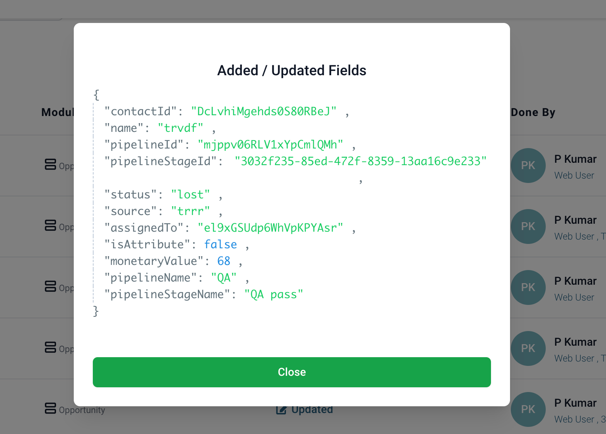This screenshot has width=606, height=434.
Task: Click PK avatar in fourth row
Action: [x=528, y=348]
